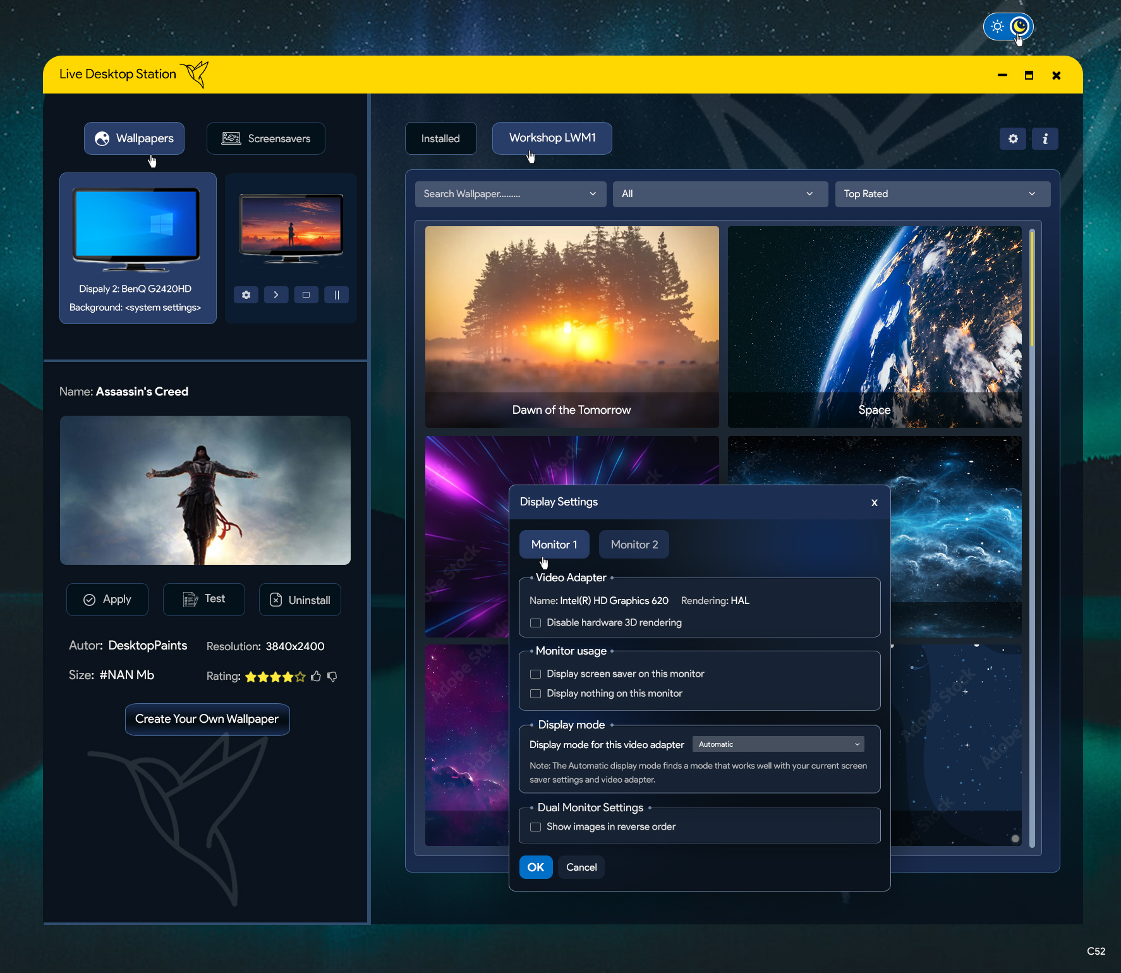
Task: Check Display nothing on this monitor
Action: pyautogui.click(x=536, y=694)
